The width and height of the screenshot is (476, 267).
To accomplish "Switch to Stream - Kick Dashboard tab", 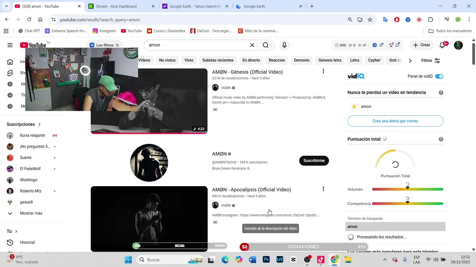I will [121, 6].
